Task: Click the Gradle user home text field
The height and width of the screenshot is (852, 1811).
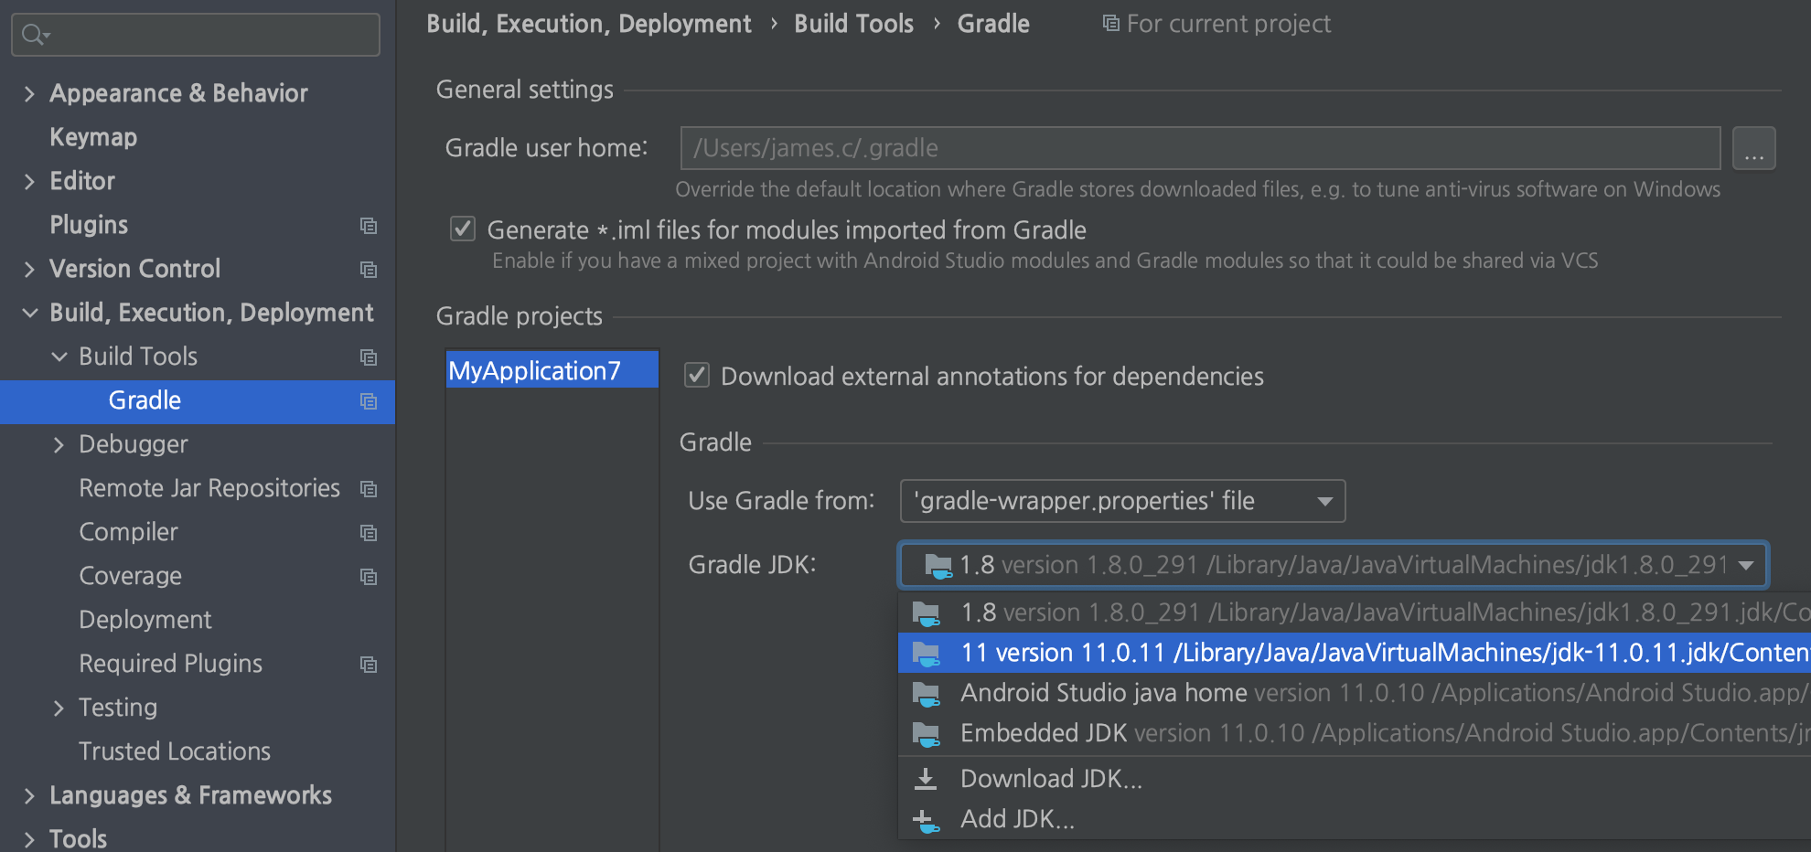Action: coord(1200,148)
